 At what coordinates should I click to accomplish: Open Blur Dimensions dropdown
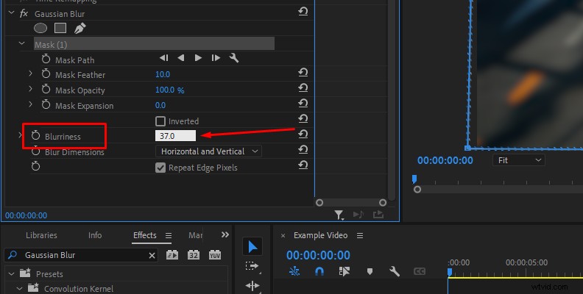[x=208, y=151]
